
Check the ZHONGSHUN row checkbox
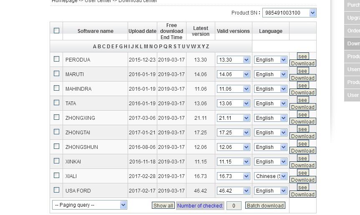[x=56, y=146]
